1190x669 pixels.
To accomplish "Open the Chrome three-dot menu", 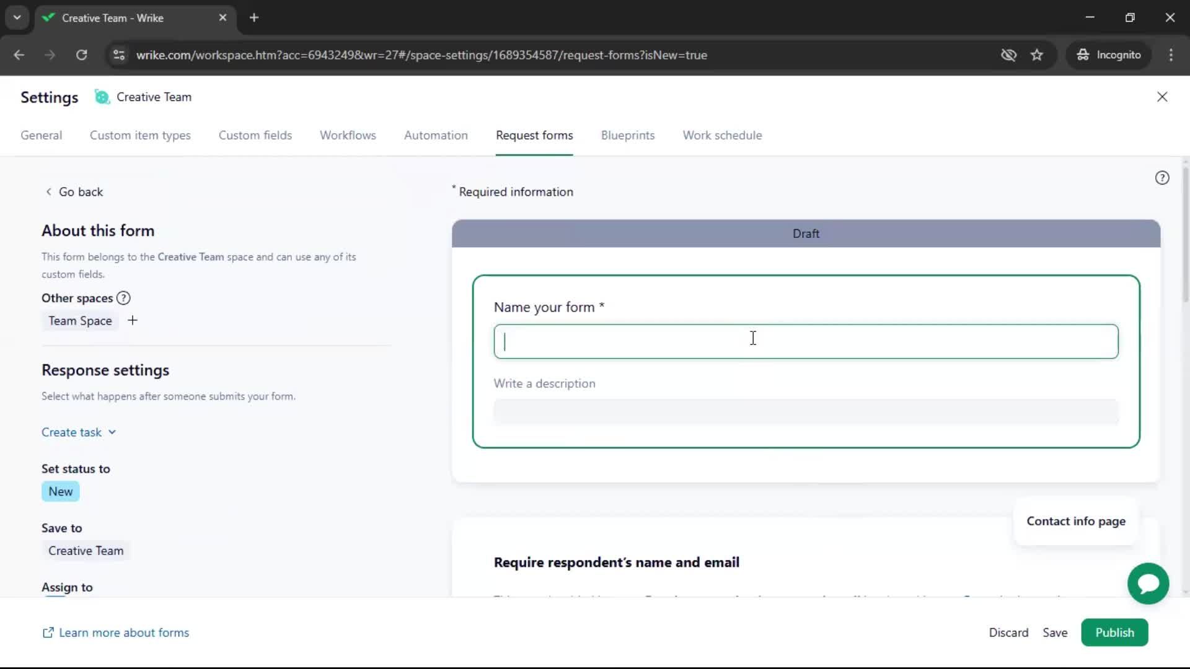I will [x=1171, y=55].
